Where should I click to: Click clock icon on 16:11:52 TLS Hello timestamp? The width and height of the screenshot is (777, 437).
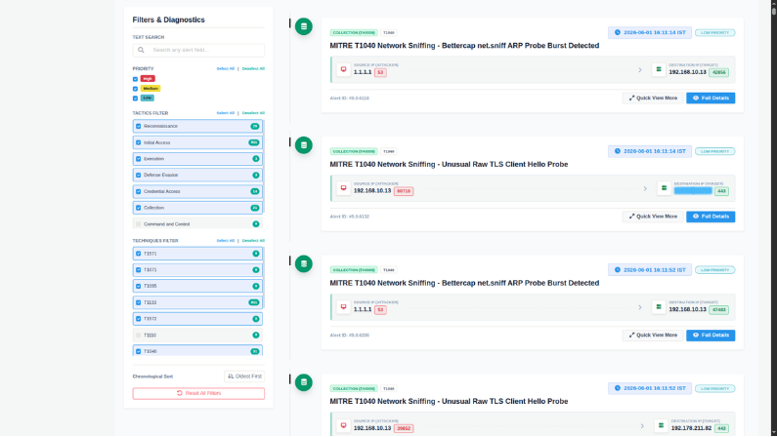[618, 388]
